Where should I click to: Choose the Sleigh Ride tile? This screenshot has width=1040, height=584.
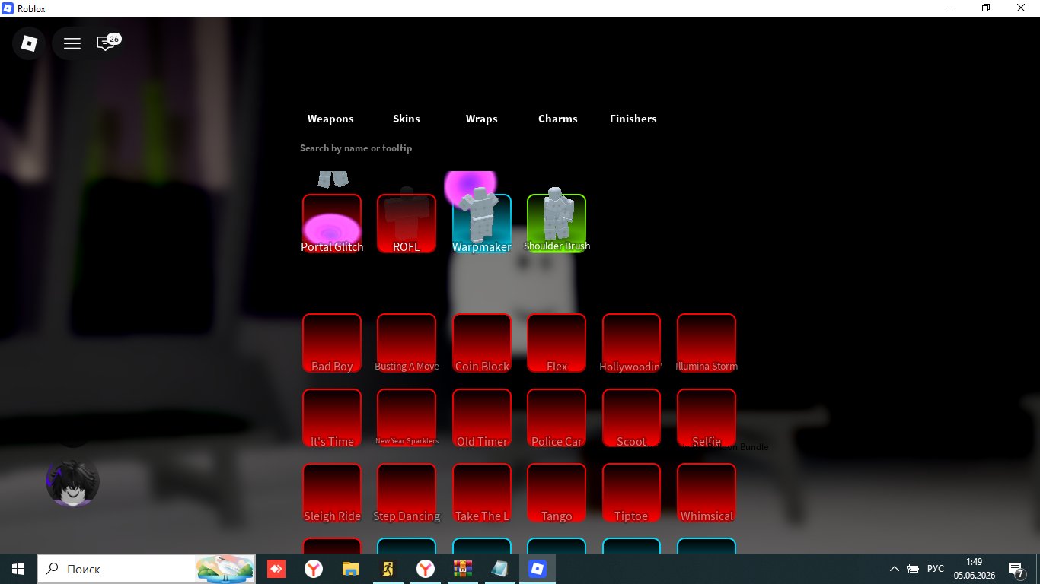coord(332,493)
